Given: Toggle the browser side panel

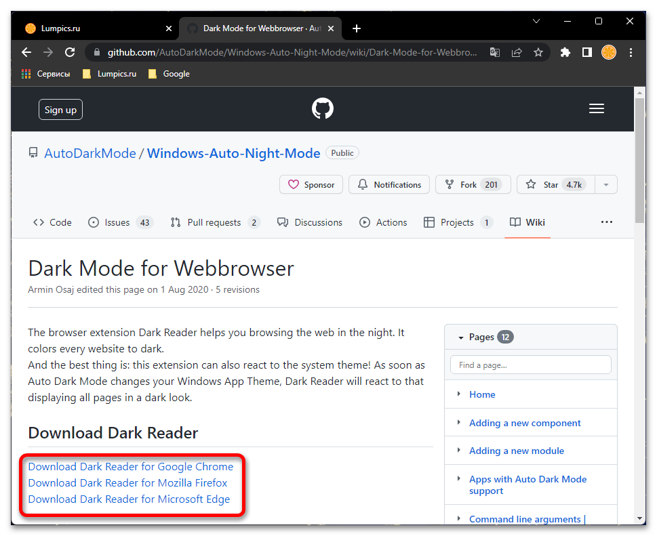Looking at the screenshot, I should pos(587,52).
